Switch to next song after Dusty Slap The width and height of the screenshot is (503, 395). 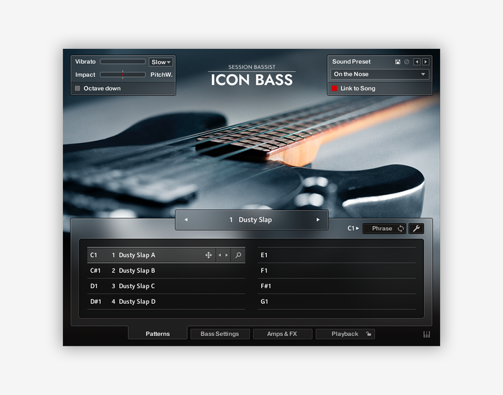pos(318,219)
